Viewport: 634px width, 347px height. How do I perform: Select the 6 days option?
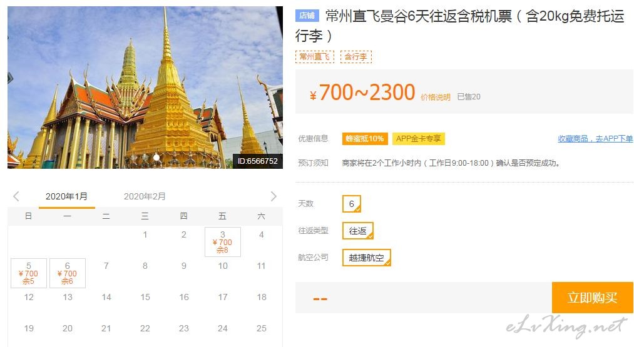(352, 204)
